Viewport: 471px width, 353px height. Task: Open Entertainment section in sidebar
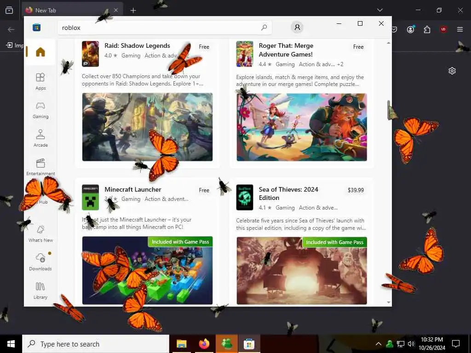[40, 167]
